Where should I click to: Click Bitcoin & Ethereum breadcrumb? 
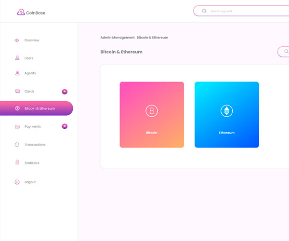coord(152,38)
